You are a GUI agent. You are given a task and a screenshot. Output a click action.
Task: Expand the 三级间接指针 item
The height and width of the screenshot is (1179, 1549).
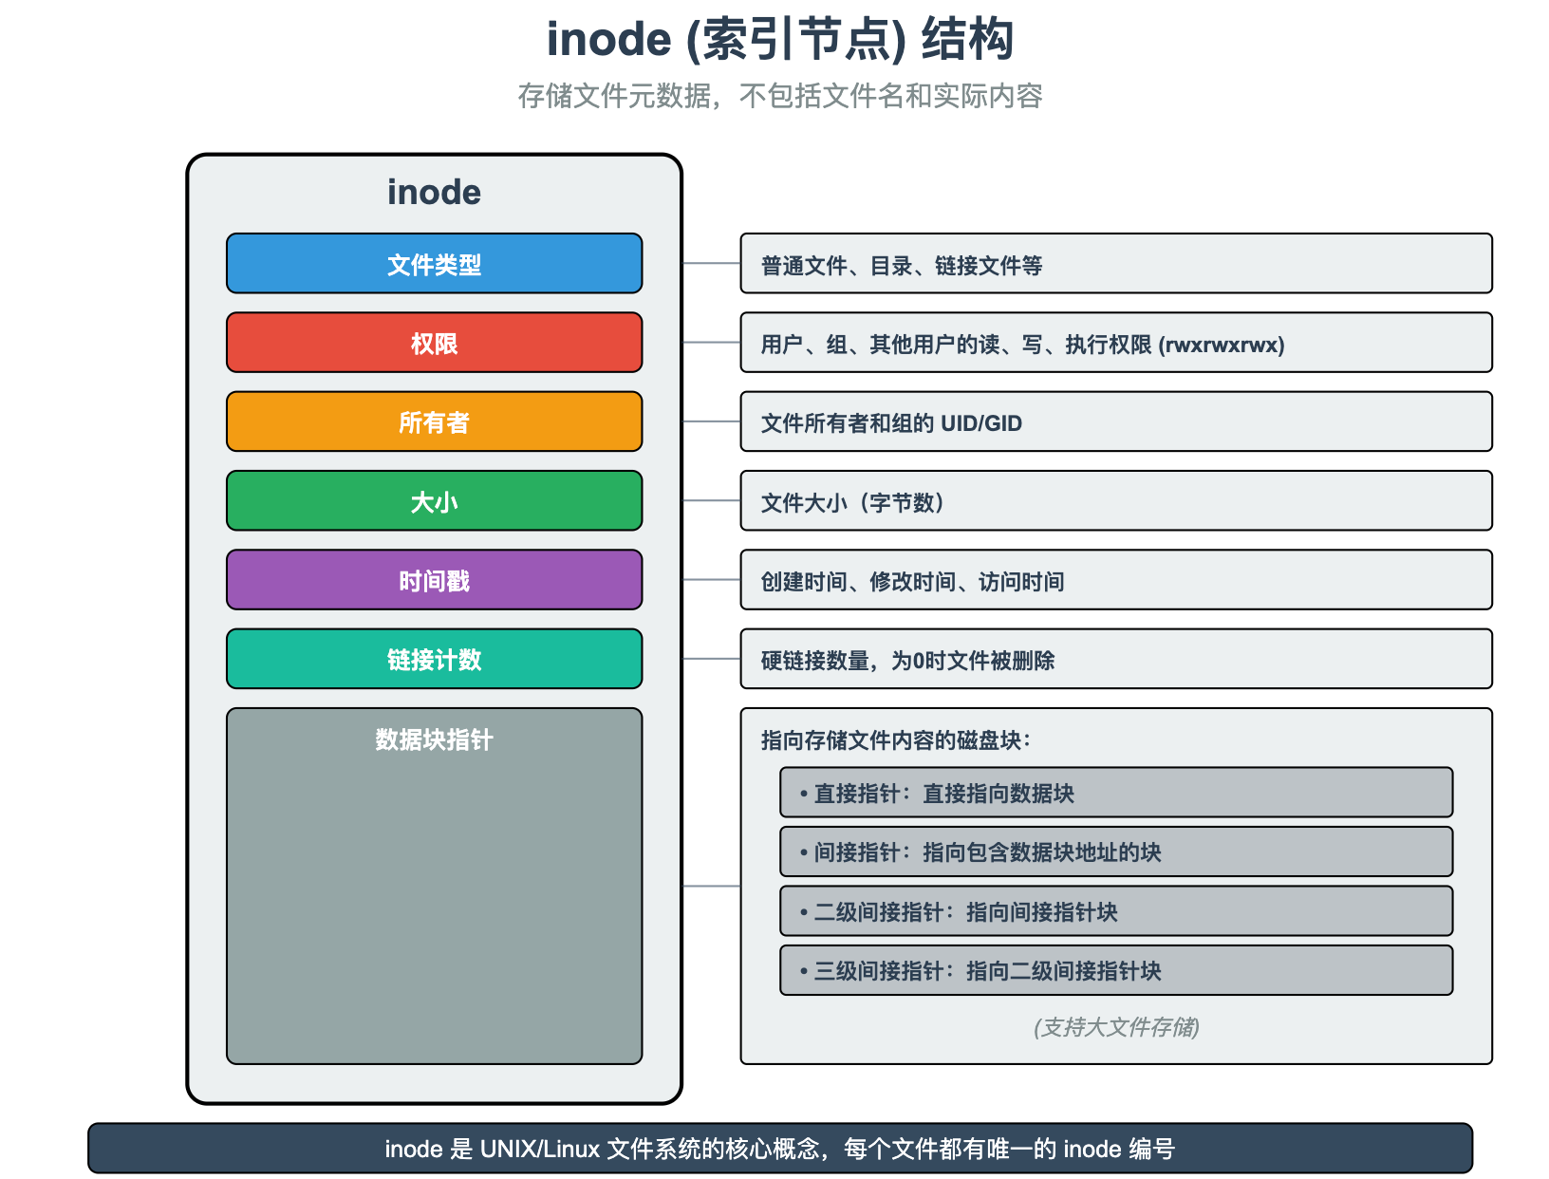click(x=1115, y=970)
